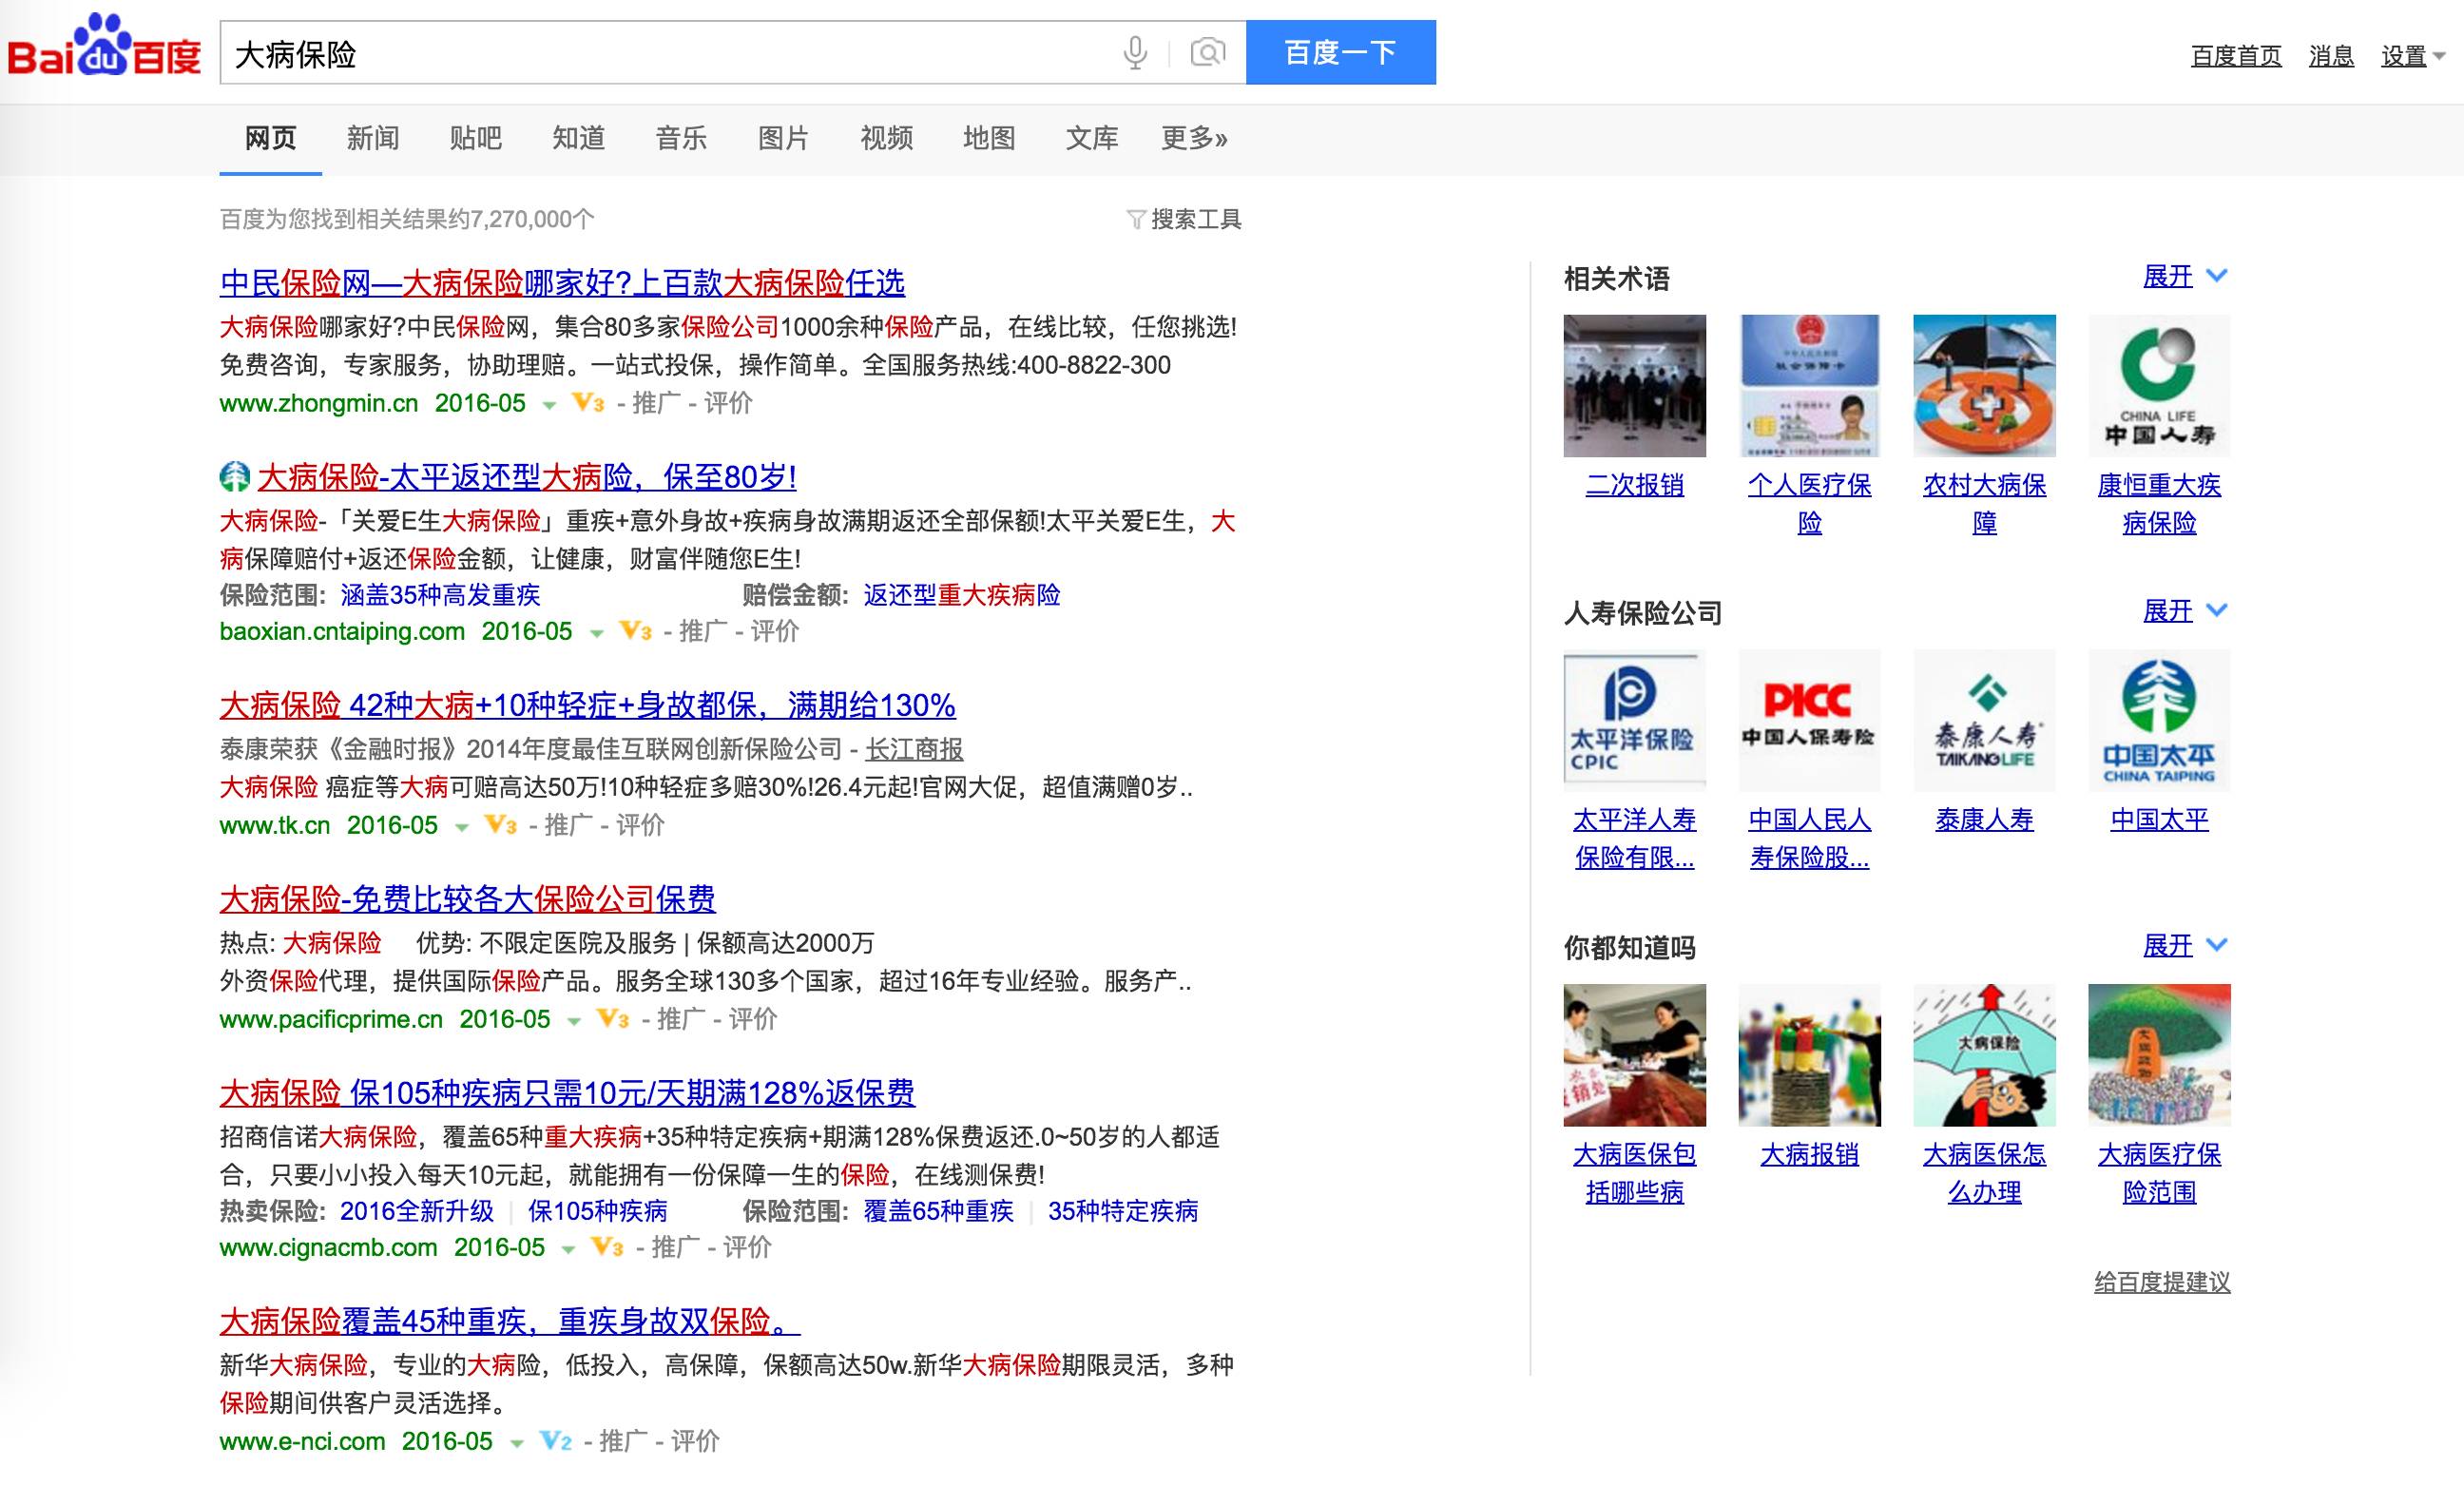This screenshot has width=2464, height=1486.
Task: Open the 农村大病保障 umbrella image
Action: point(1984,386)
